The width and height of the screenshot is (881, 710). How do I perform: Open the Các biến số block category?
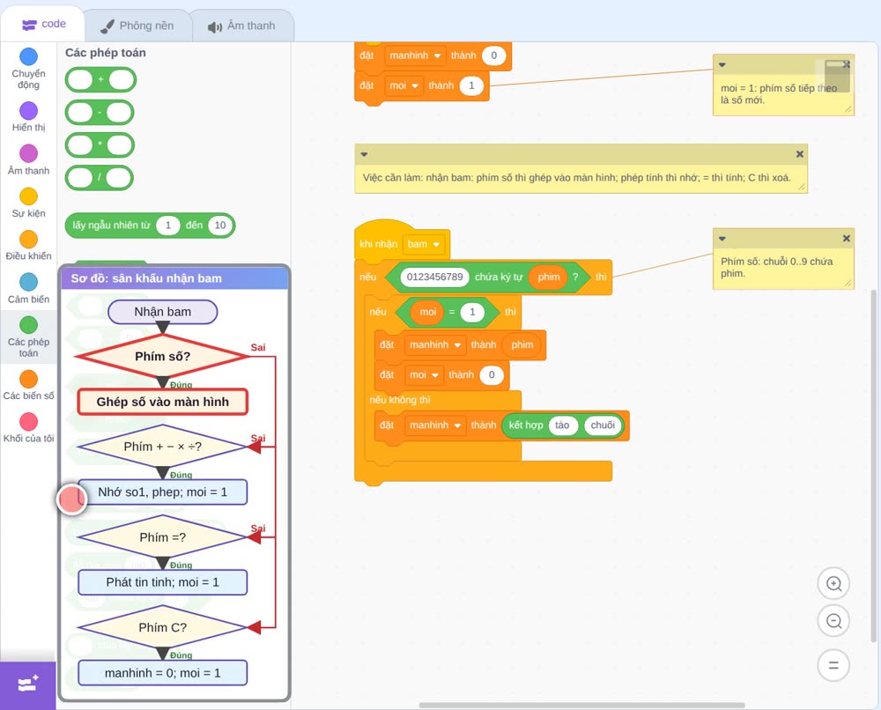[x=29, y=385]
